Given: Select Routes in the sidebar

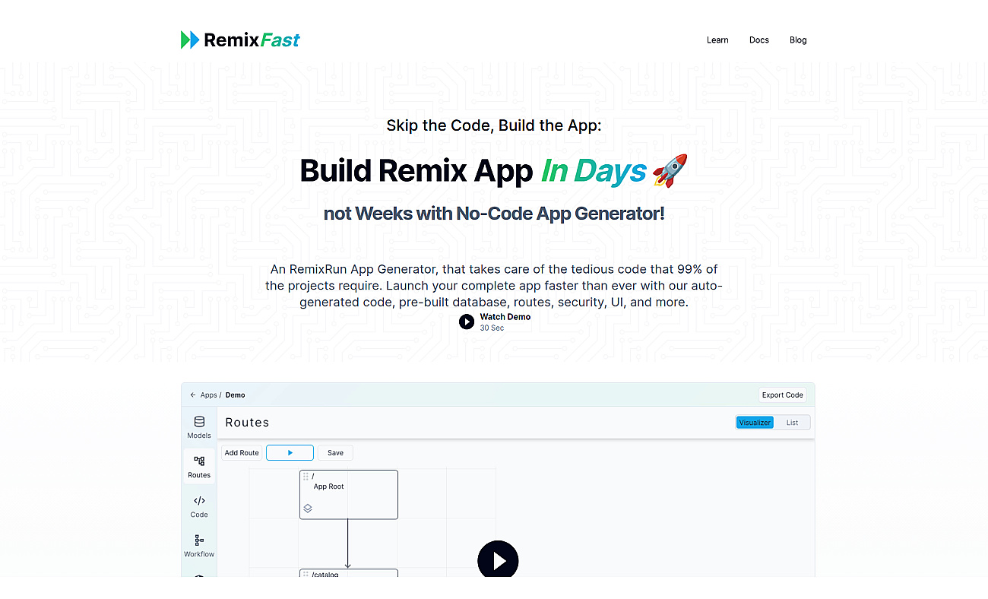Looking at the screenshot, I should (x=199, y=467).
